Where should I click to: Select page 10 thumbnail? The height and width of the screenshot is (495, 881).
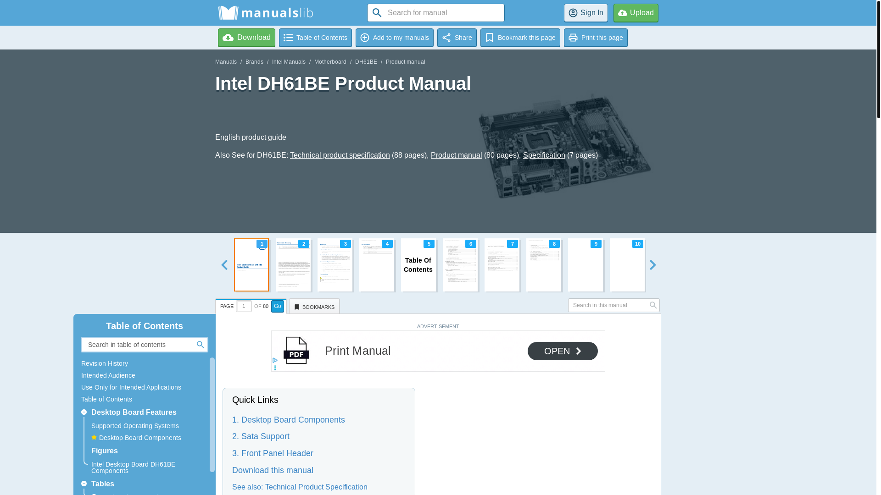pos(627,265)
